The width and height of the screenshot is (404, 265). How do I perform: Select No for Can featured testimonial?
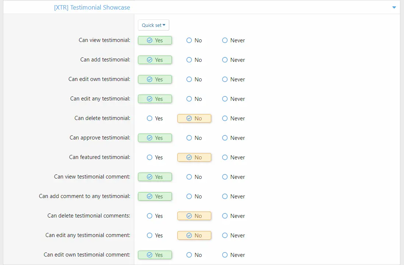(x=194, y=158)
